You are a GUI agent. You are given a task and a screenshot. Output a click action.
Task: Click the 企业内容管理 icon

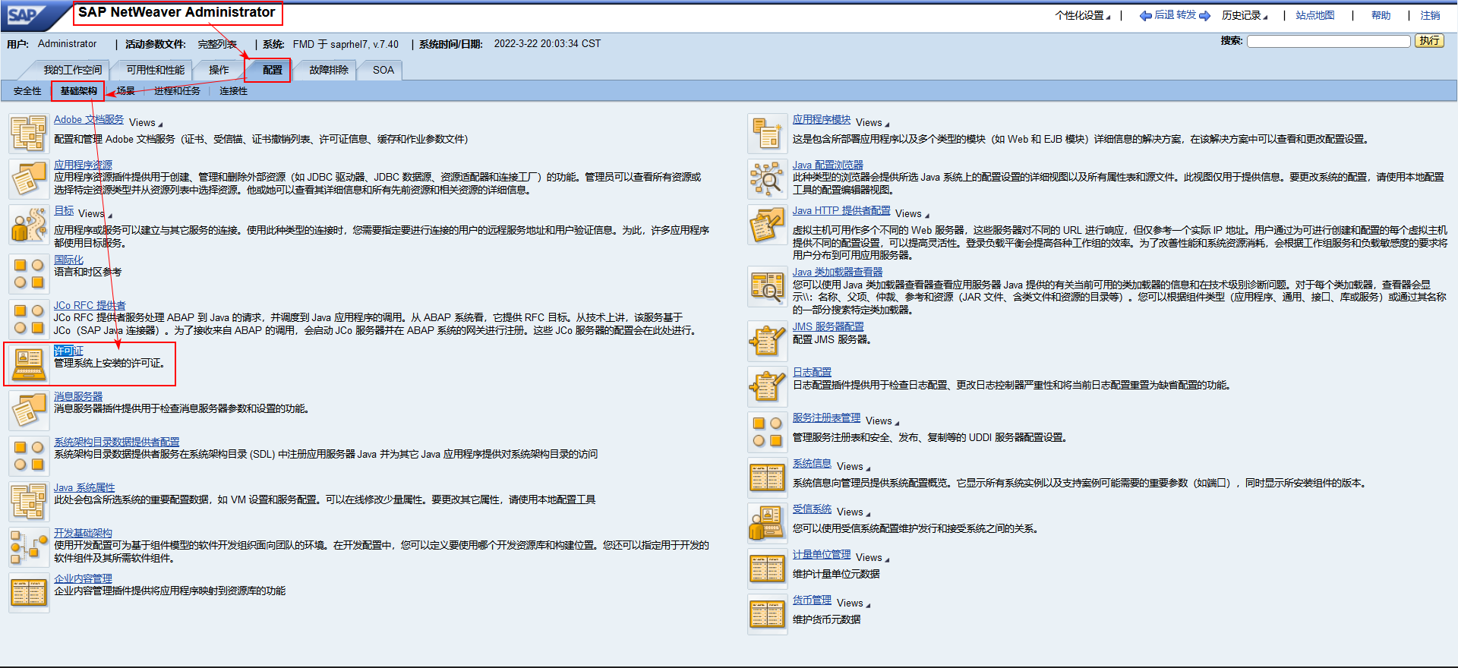[29, 593]
